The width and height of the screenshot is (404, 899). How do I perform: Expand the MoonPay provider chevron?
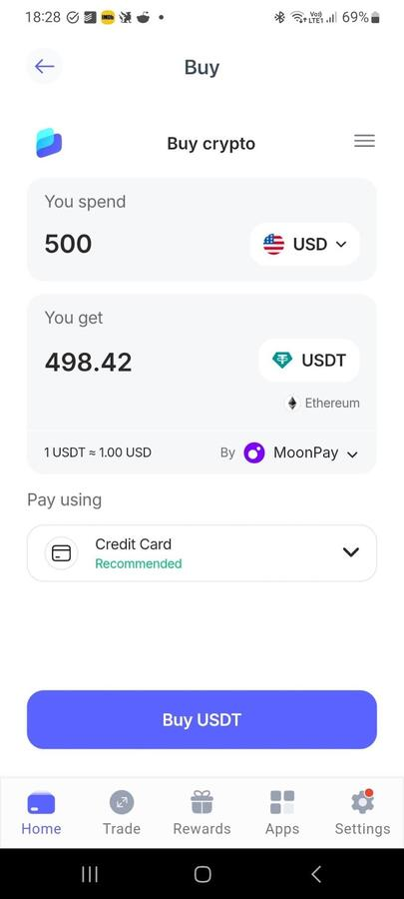pyautogui.click(x=352, y=454)
